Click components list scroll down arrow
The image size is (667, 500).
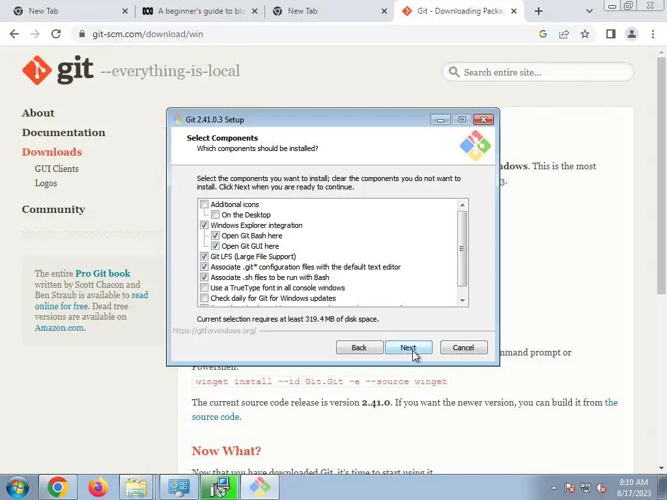tap(462, 301)
